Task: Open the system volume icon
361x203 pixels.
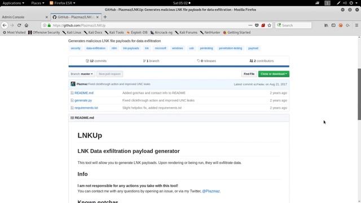Action: click(x=345, y=3)
